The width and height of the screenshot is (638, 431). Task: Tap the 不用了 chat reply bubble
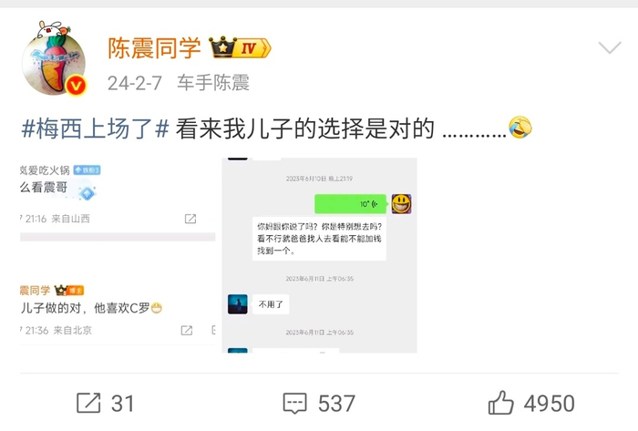tap(271, 304)
